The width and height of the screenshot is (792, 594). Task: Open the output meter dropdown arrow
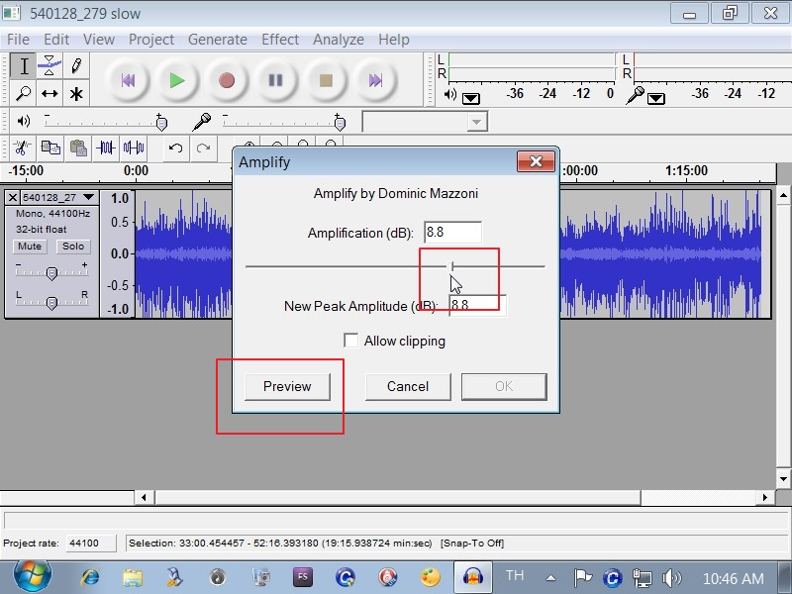click(x=471, y=98)
